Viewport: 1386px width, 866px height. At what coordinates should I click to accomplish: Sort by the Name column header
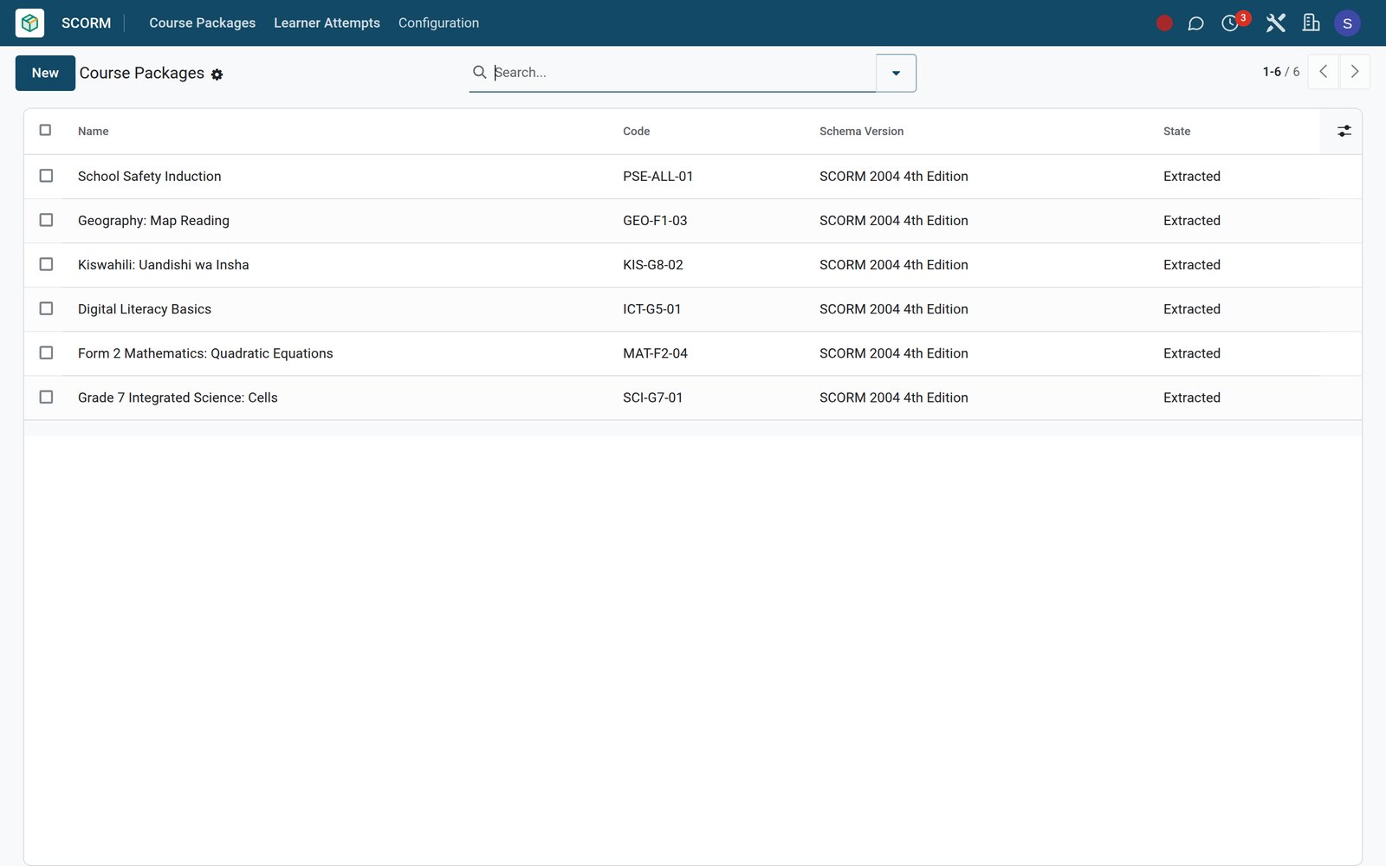coord(94,132)
